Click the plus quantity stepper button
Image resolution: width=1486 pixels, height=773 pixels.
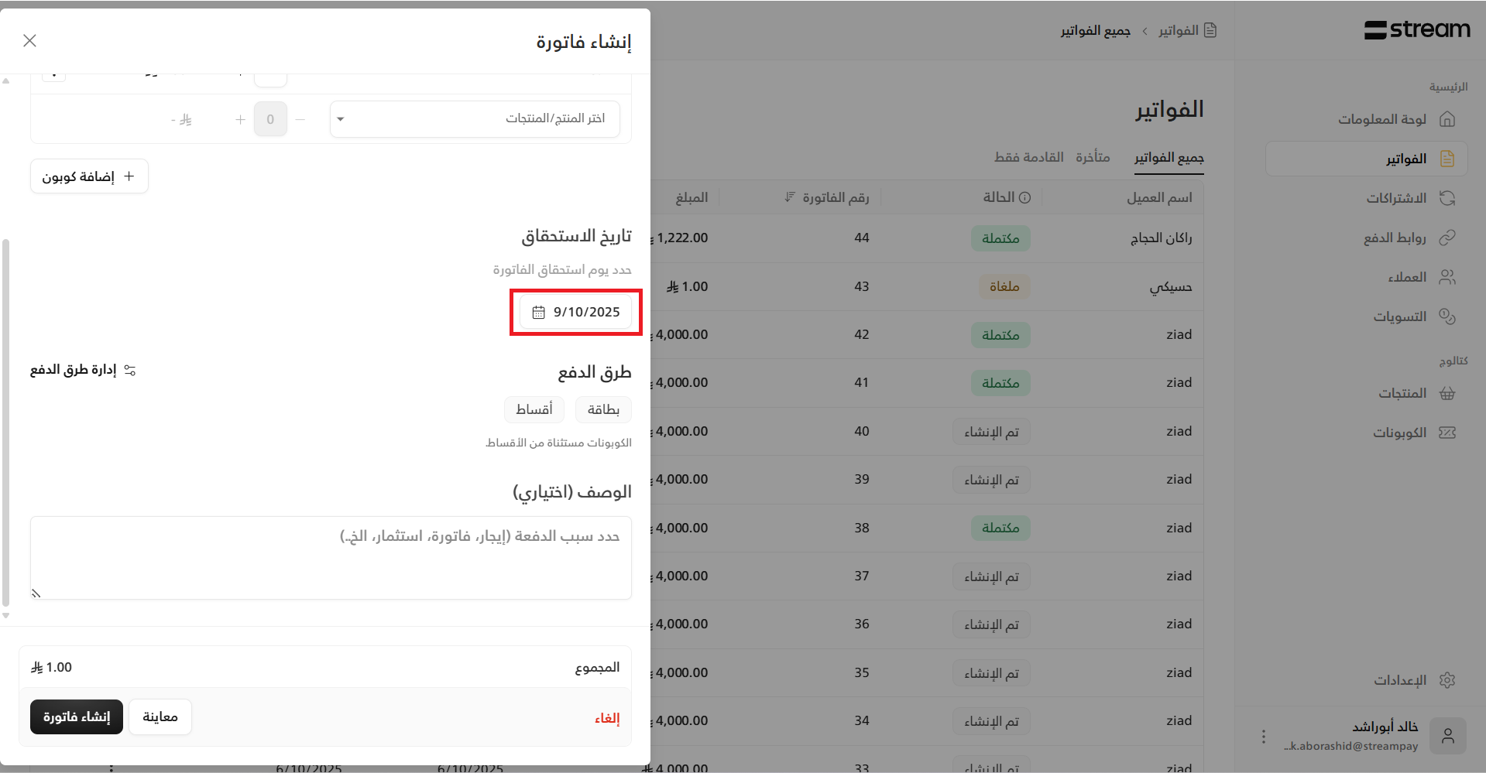[240, 119]
